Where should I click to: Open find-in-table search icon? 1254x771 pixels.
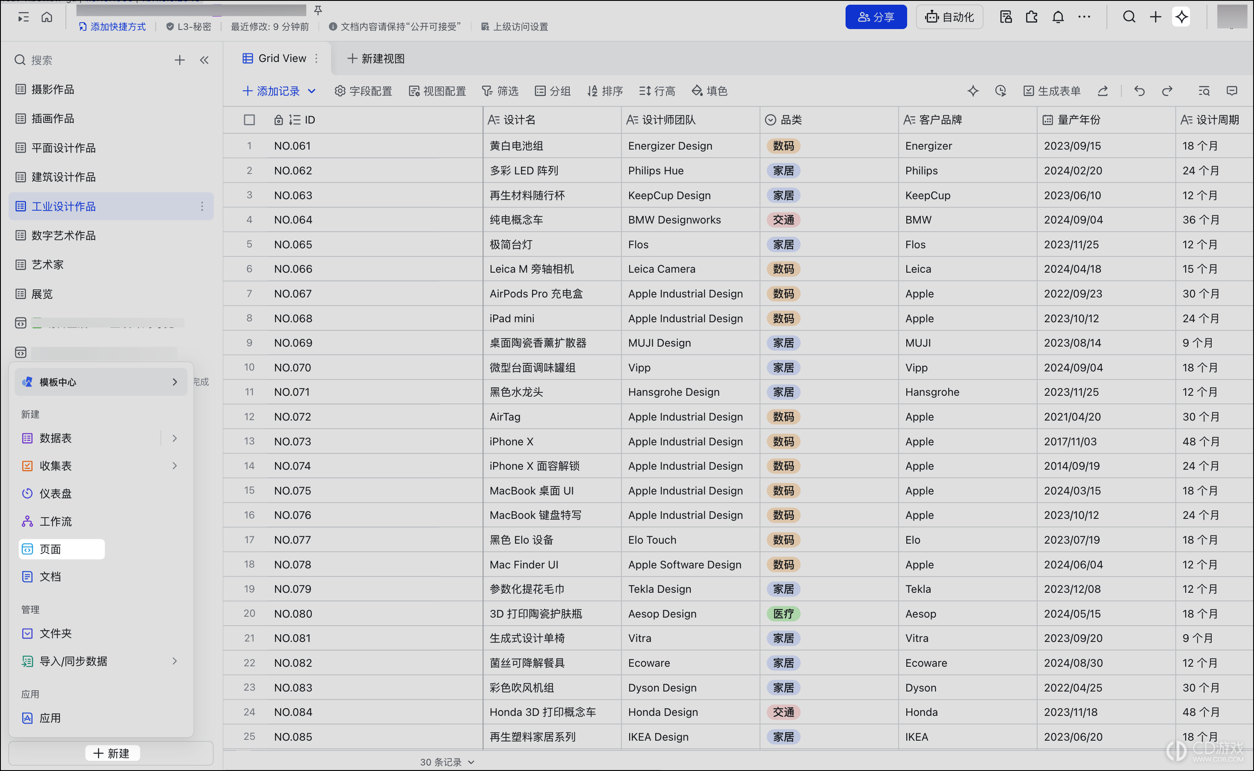(x=1204, y=91)
